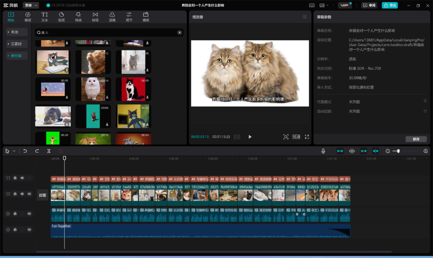Open the 贴纸 (stickers) panel
This screenshot has width=433, height=258.
pos(61,17)
